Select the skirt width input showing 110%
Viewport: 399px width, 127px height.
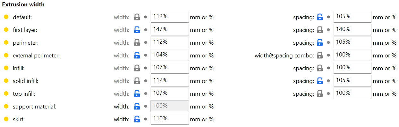[170, 119]
